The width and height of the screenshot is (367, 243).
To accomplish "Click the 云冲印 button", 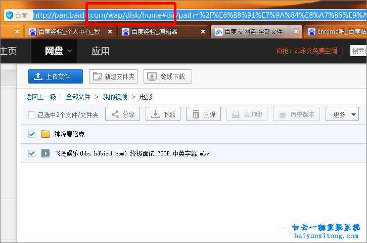I will 247,114.
